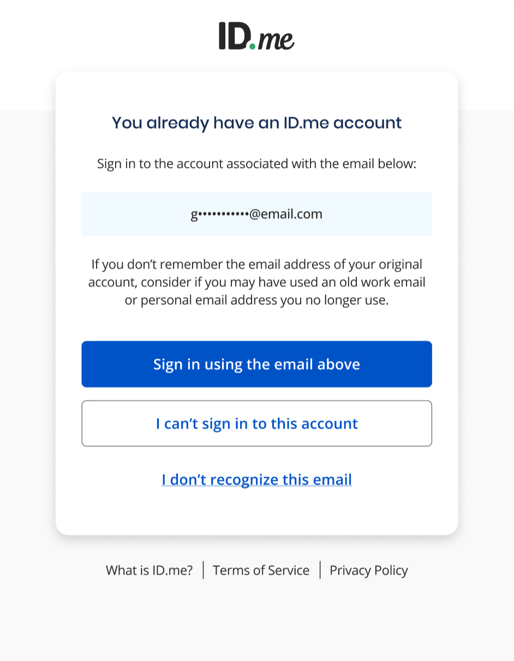Click the masked email address display
Viewport: 514px width, 661px height.
[256, 214]
